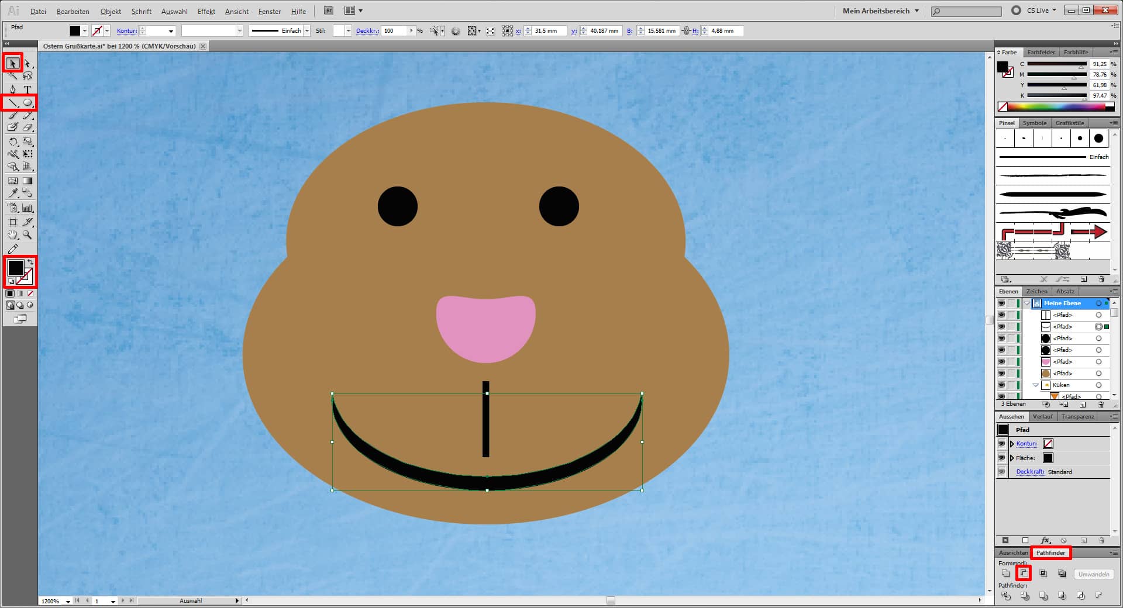This screenshot has width=1123, height=608.
Task: Select the Type tool
Action: click(x=27, y=89)
